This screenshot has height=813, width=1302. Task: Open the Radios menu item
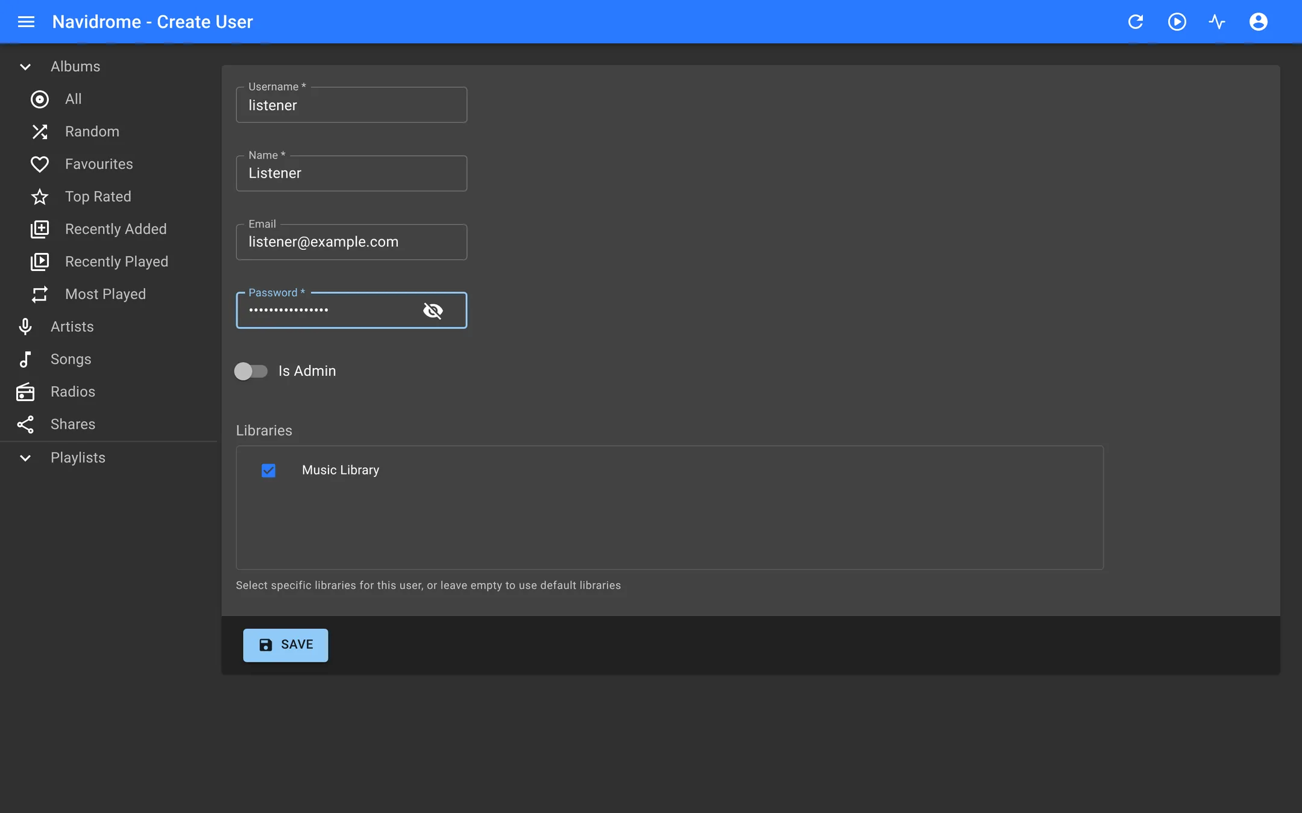click(108, 392)
